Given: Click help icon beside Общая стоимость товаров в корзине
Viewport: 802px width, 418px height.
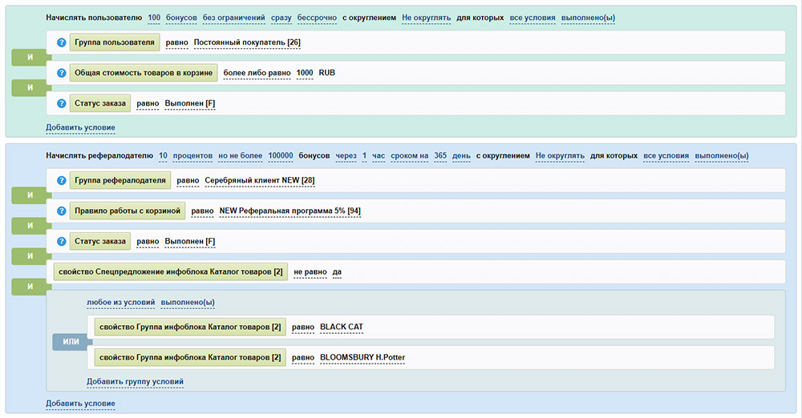Looking at the screenshot, I should click(62, 73).
